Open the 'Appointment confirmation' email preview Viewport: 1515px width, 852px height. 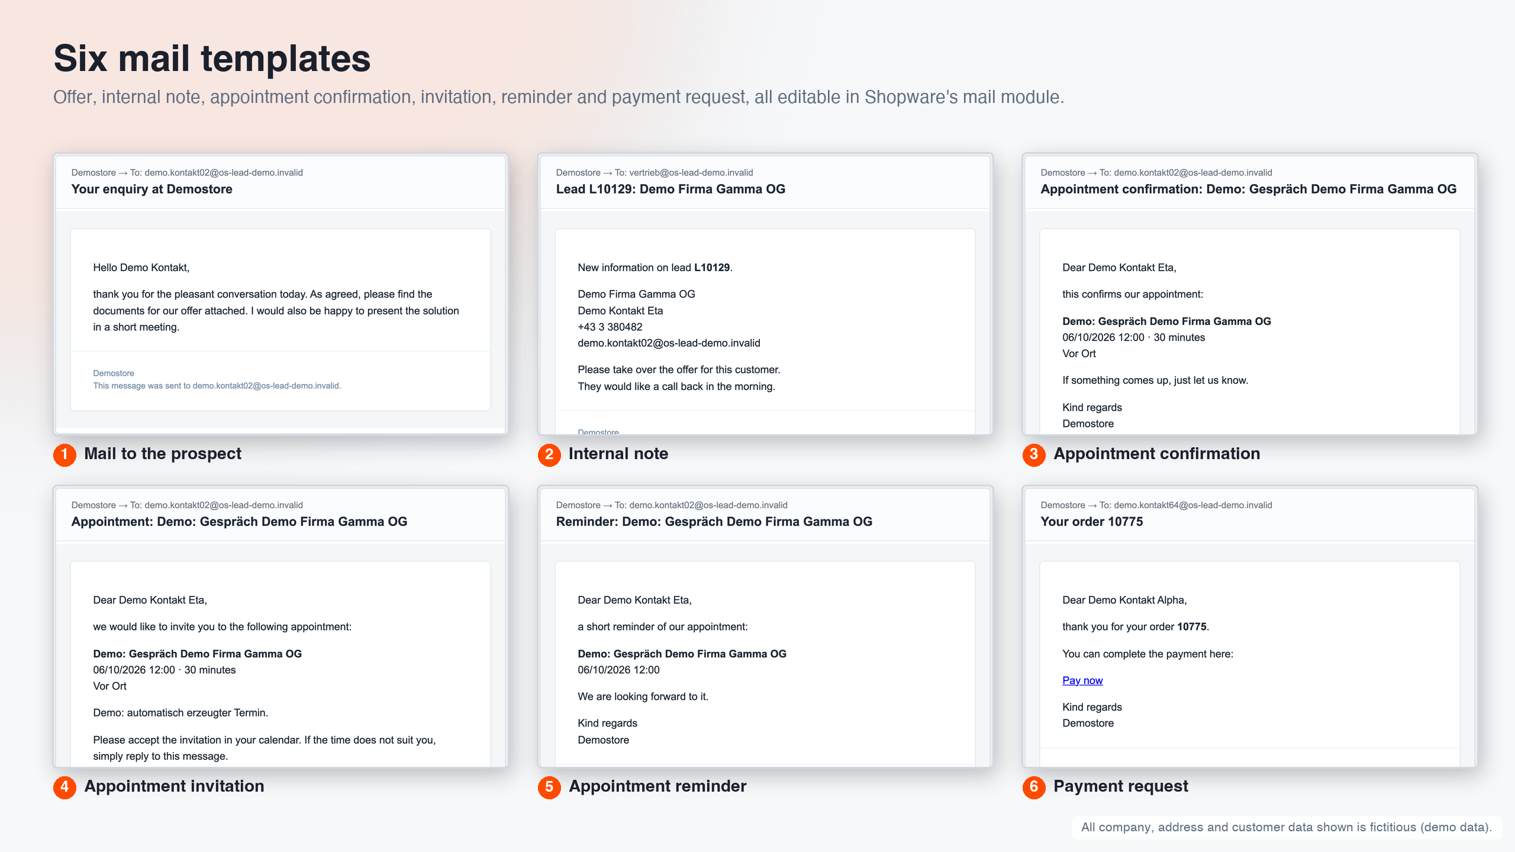(x=1250, y=294)
